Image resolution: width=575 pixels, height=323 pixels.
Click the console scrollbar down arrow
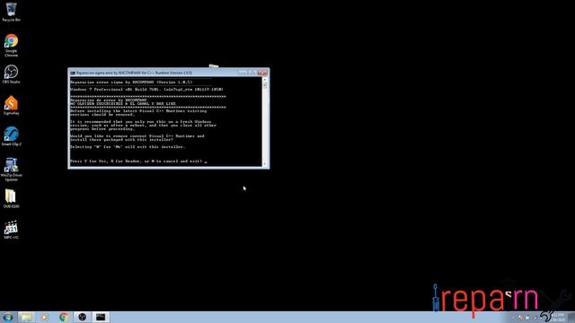click(265, 164)
